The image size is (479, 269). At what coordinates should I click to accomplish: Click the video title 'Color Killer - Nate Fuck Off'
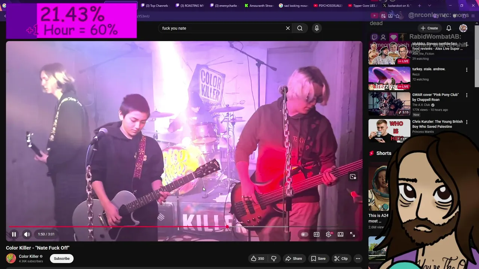(x=38, y=248)
